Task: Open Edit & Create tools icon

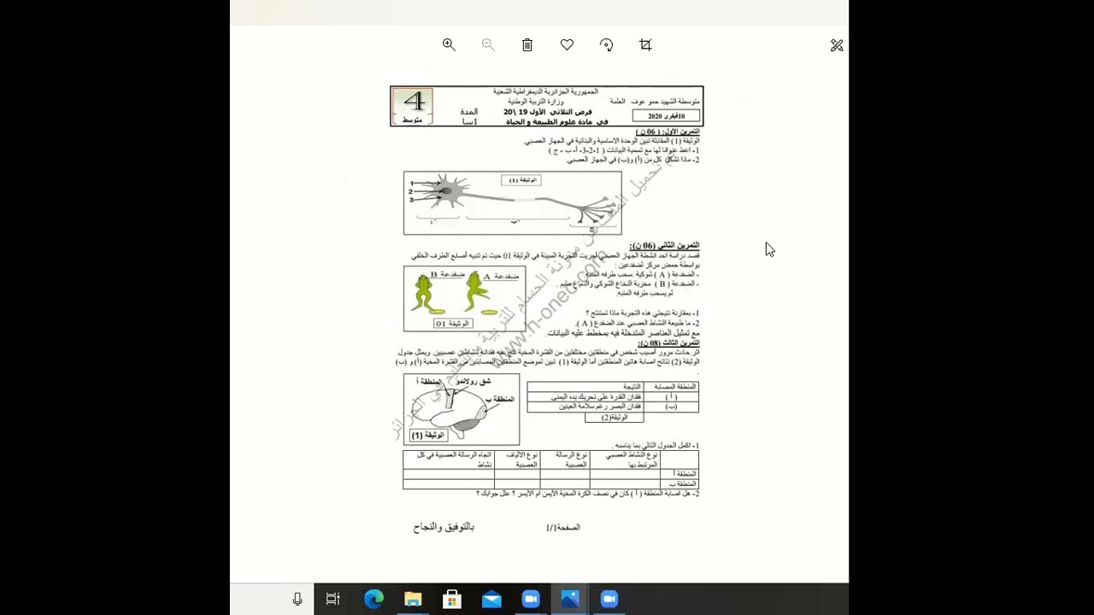Action: [837, 45]
